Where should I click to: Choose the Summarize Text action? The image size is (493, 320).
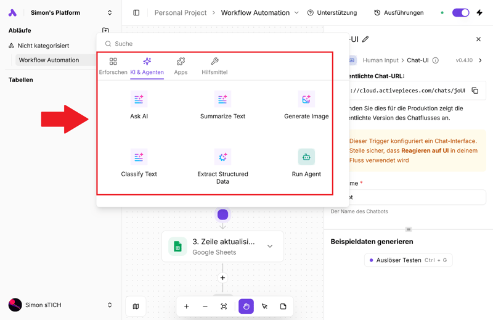[x=222, y=105]
